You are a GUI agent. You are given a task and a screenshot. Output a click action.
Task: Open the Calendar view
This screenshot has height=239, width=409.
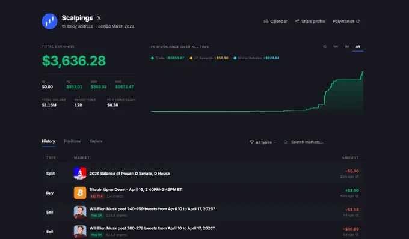275,22
